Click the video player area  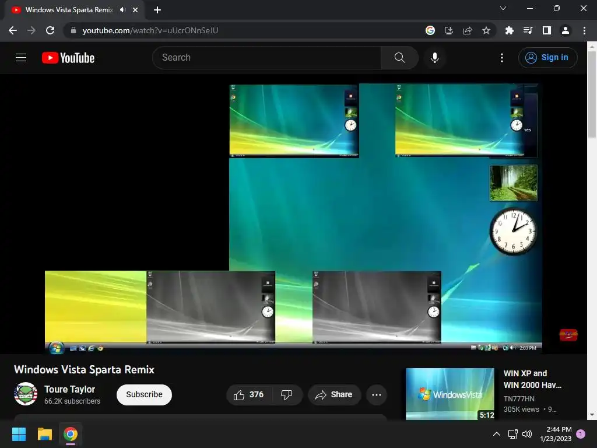click(294, 214)
